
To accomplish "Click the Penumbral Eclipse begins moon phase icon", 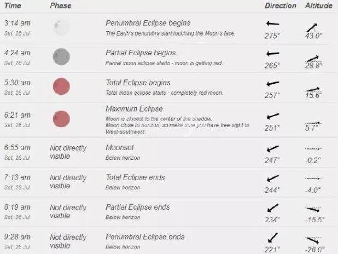I will 61,27.
